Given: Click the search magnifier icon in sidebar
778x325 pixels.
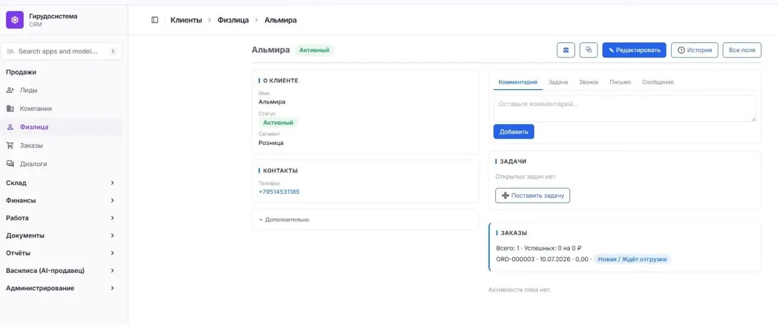Looking at the screenshot, I should pos(10,52).
